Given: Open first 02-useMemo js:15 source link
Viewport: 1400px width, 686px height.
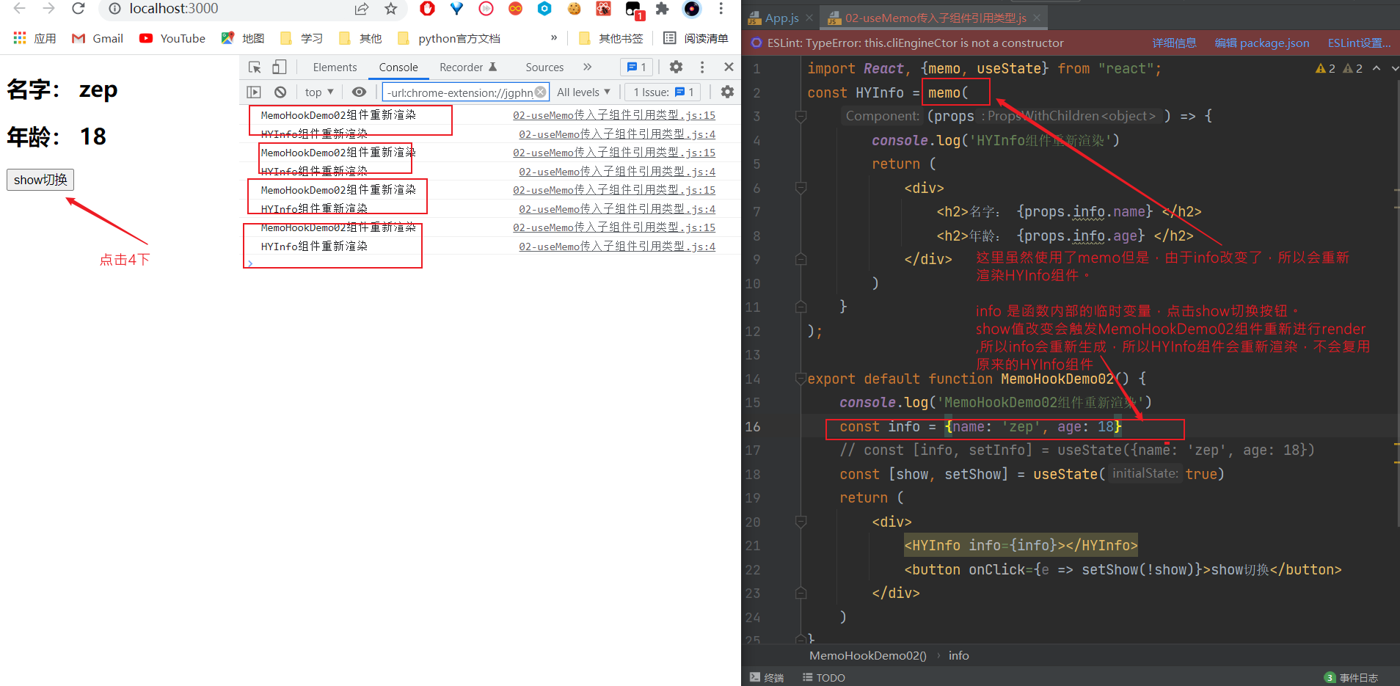Looking at the screenshot, I should coord(614,115).
